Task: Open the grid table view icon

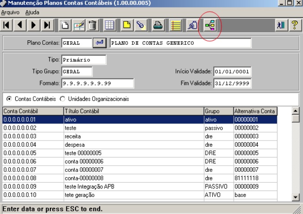Action: tap(110, 25)
